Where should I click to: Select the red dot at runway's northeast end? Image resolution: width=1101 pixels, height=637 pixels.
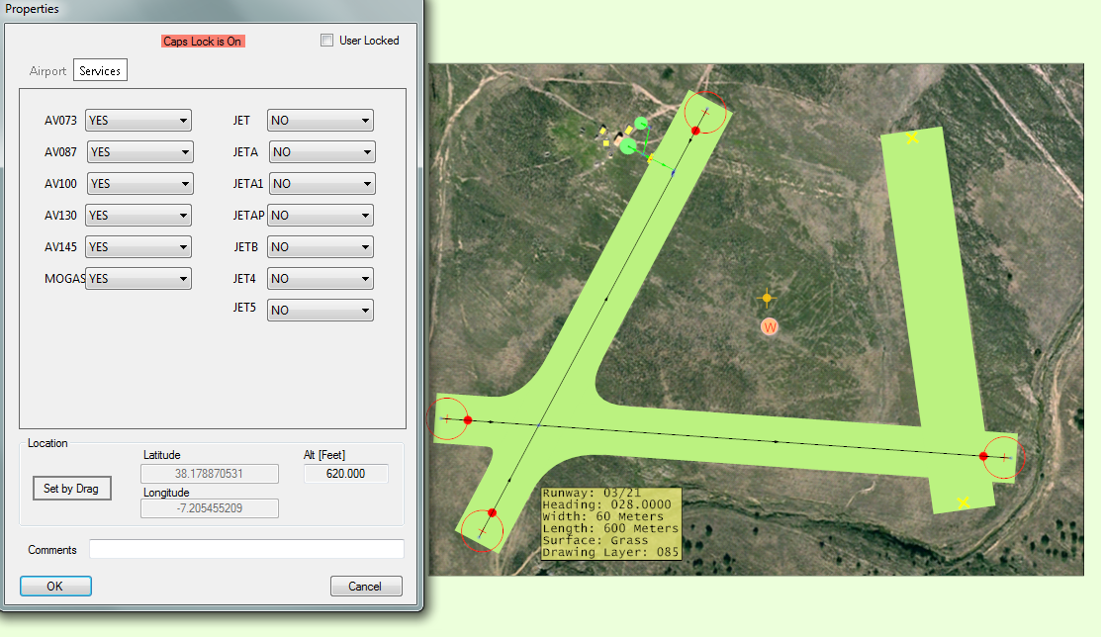[x=695, y=131]
